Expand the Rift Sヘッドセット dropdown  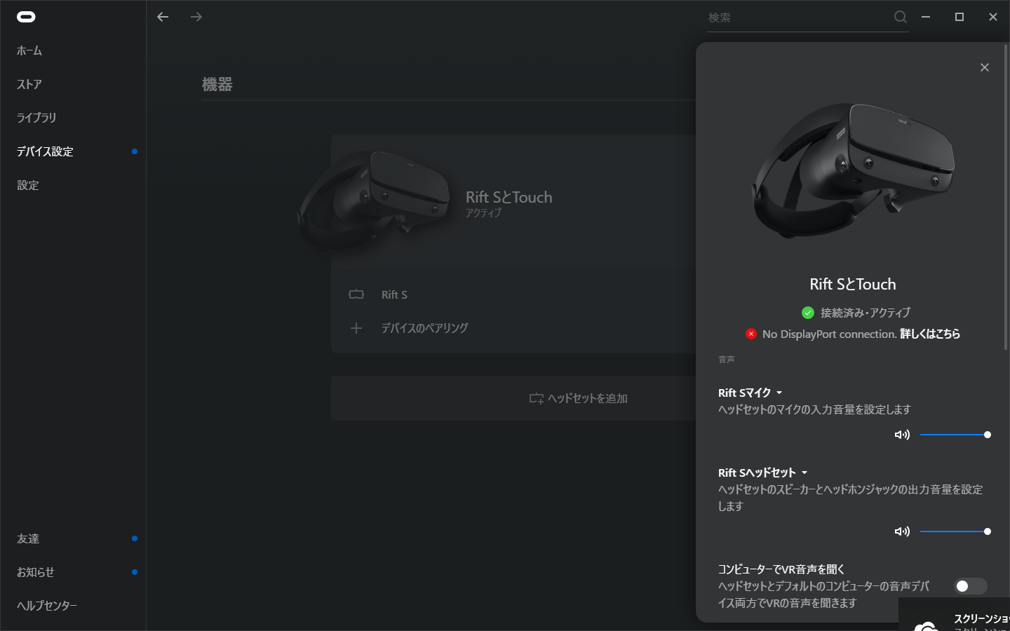804,473
